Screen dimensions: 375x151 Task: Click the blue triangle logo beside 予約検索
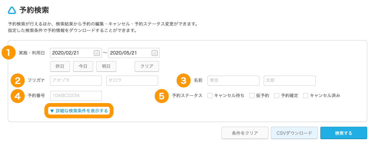point(12,11)
